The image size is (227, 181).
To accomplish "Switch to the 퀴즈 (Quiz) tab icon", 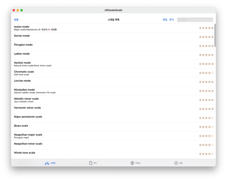I will point(91,163).
